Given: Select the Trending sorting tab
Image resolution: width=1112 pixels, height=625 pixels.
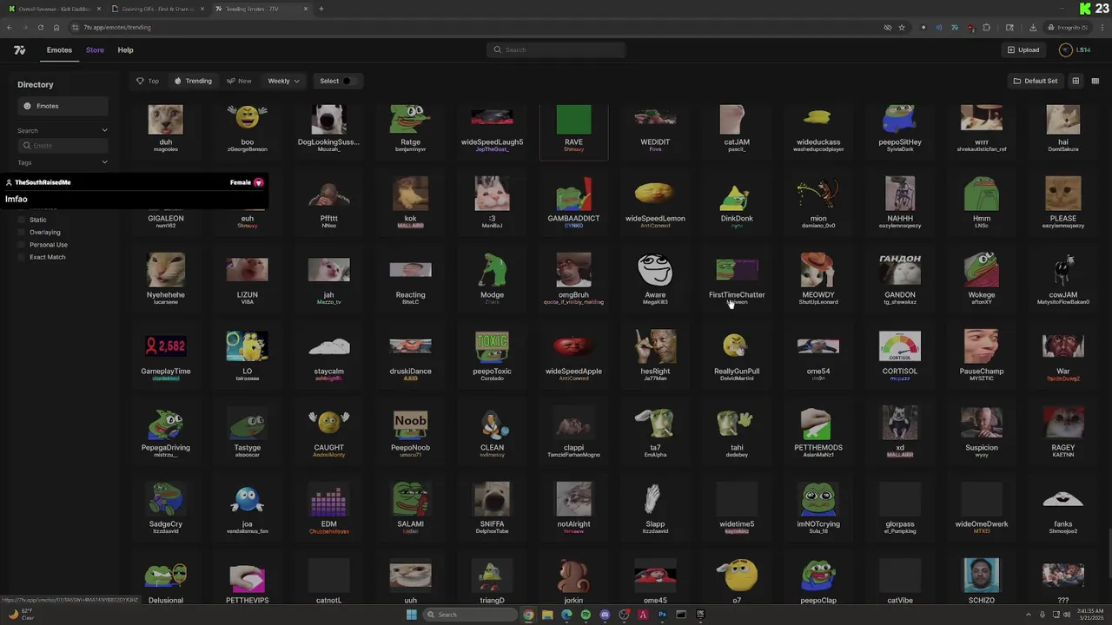Looking at the screenshot, I should pyautogui.click(x=193, y=81).
